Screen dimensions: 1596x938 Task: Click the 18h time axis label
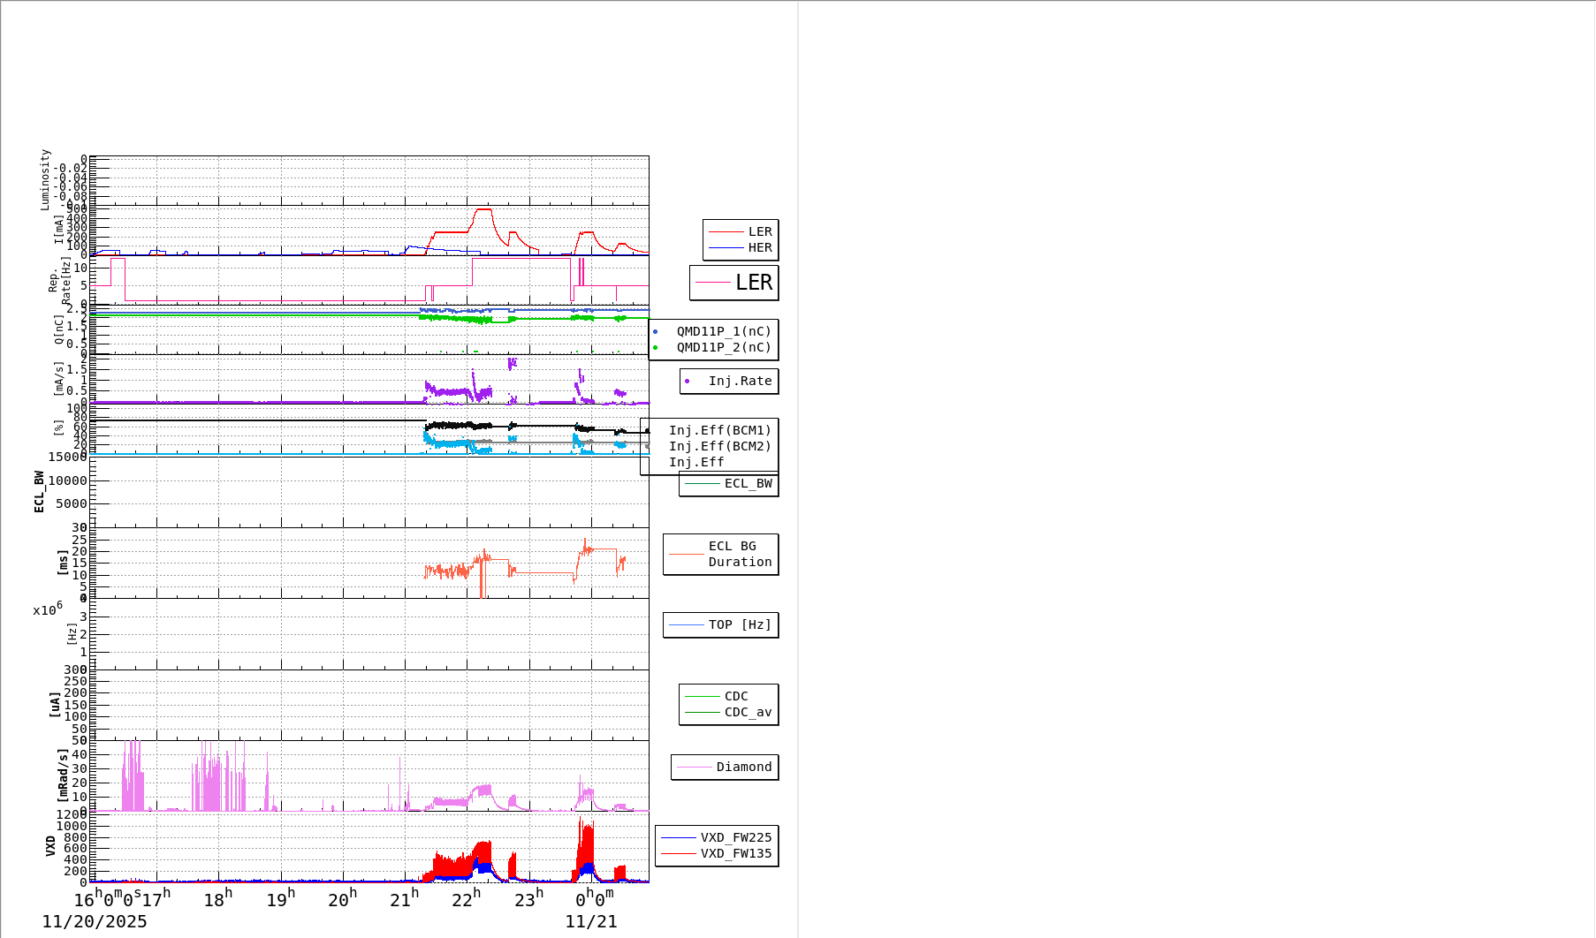(218, 899)
